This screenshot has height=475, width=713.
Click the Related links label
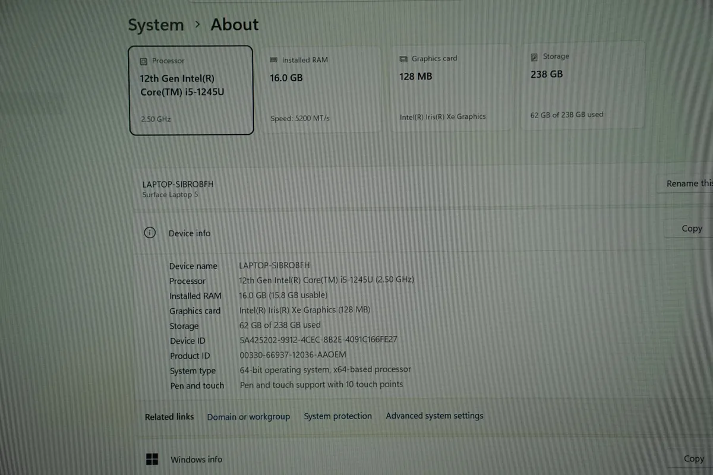tap(169, 417)
